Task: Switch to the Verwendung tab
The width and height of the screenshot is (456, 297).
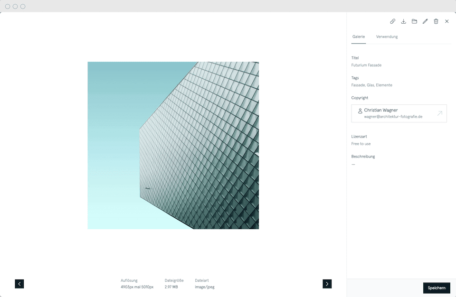Action: (x=387, y=37)
